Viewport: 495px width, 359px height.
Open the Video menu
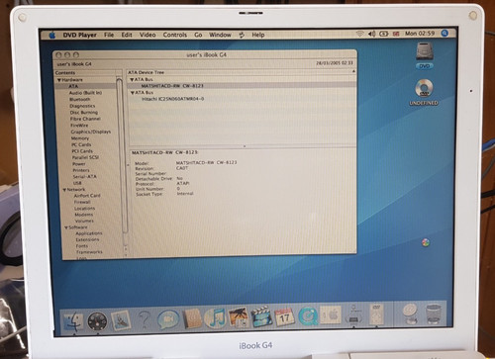coord(148,35)
